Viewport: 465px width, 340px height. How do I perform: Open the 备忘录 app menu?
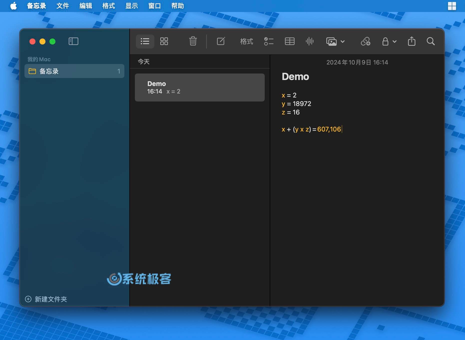point(36,6)
